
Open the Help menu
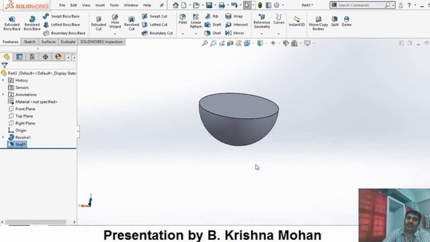(x=147, y=5)
